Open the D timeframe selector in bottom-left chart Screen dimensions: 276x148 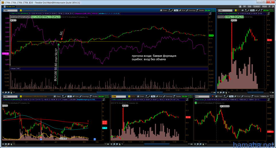tap(69, 96)
